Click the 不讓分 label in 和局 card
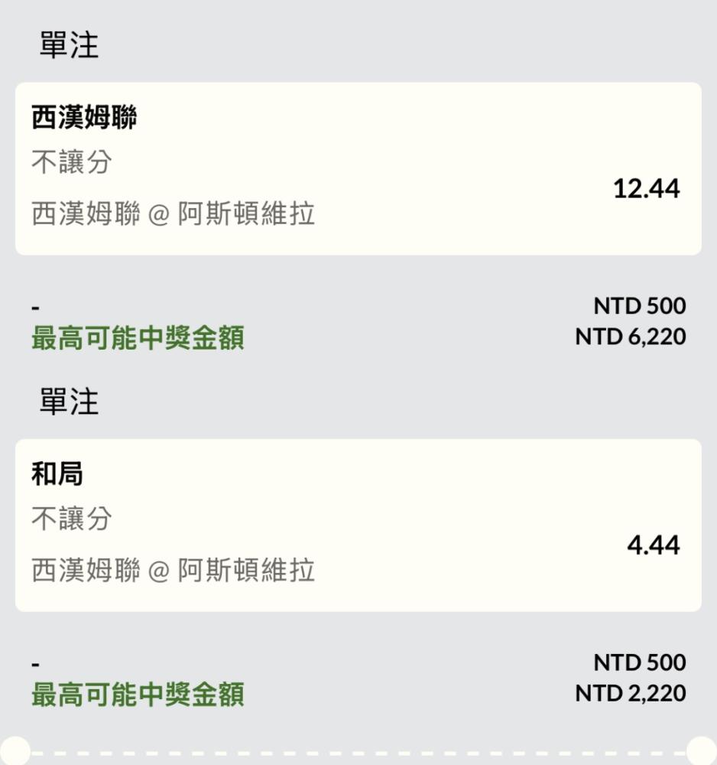The width and height of the screenshot is (717, 765). click(x=72, y=519)
